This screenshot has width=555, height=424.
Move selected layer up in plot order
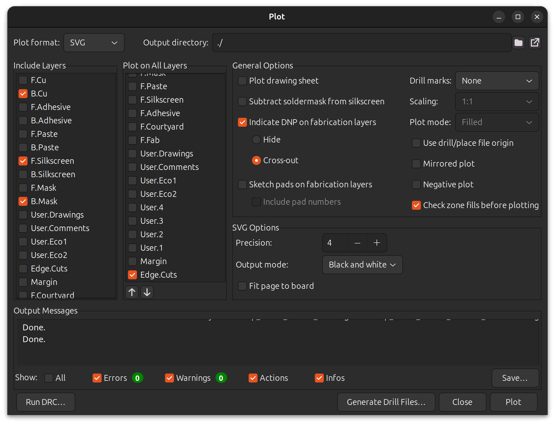[x=132, y=292]
